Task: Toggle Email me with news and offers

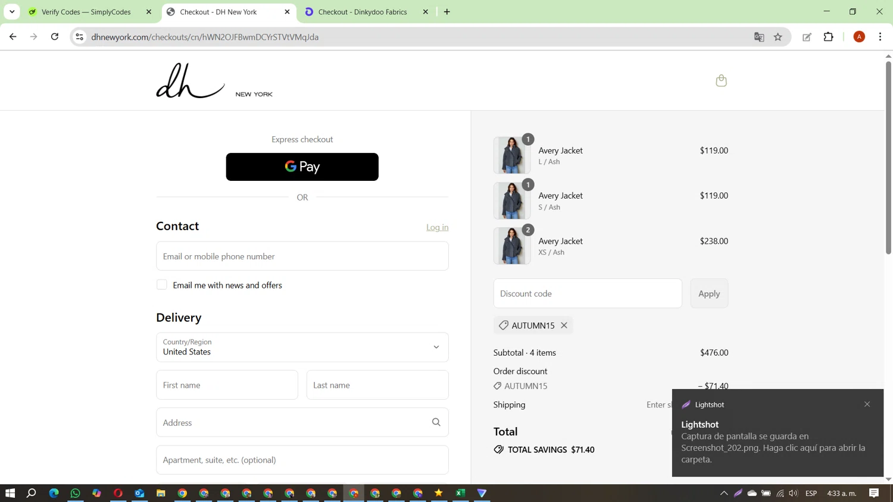Action: point(162,285)
